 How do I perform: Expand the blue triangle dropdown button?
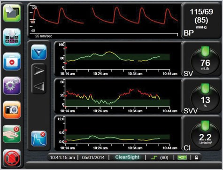39,52
